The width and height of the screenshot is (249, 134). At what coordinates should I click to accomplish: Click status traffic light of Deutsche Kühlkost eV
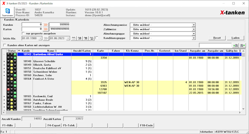[x=11, y=68]
